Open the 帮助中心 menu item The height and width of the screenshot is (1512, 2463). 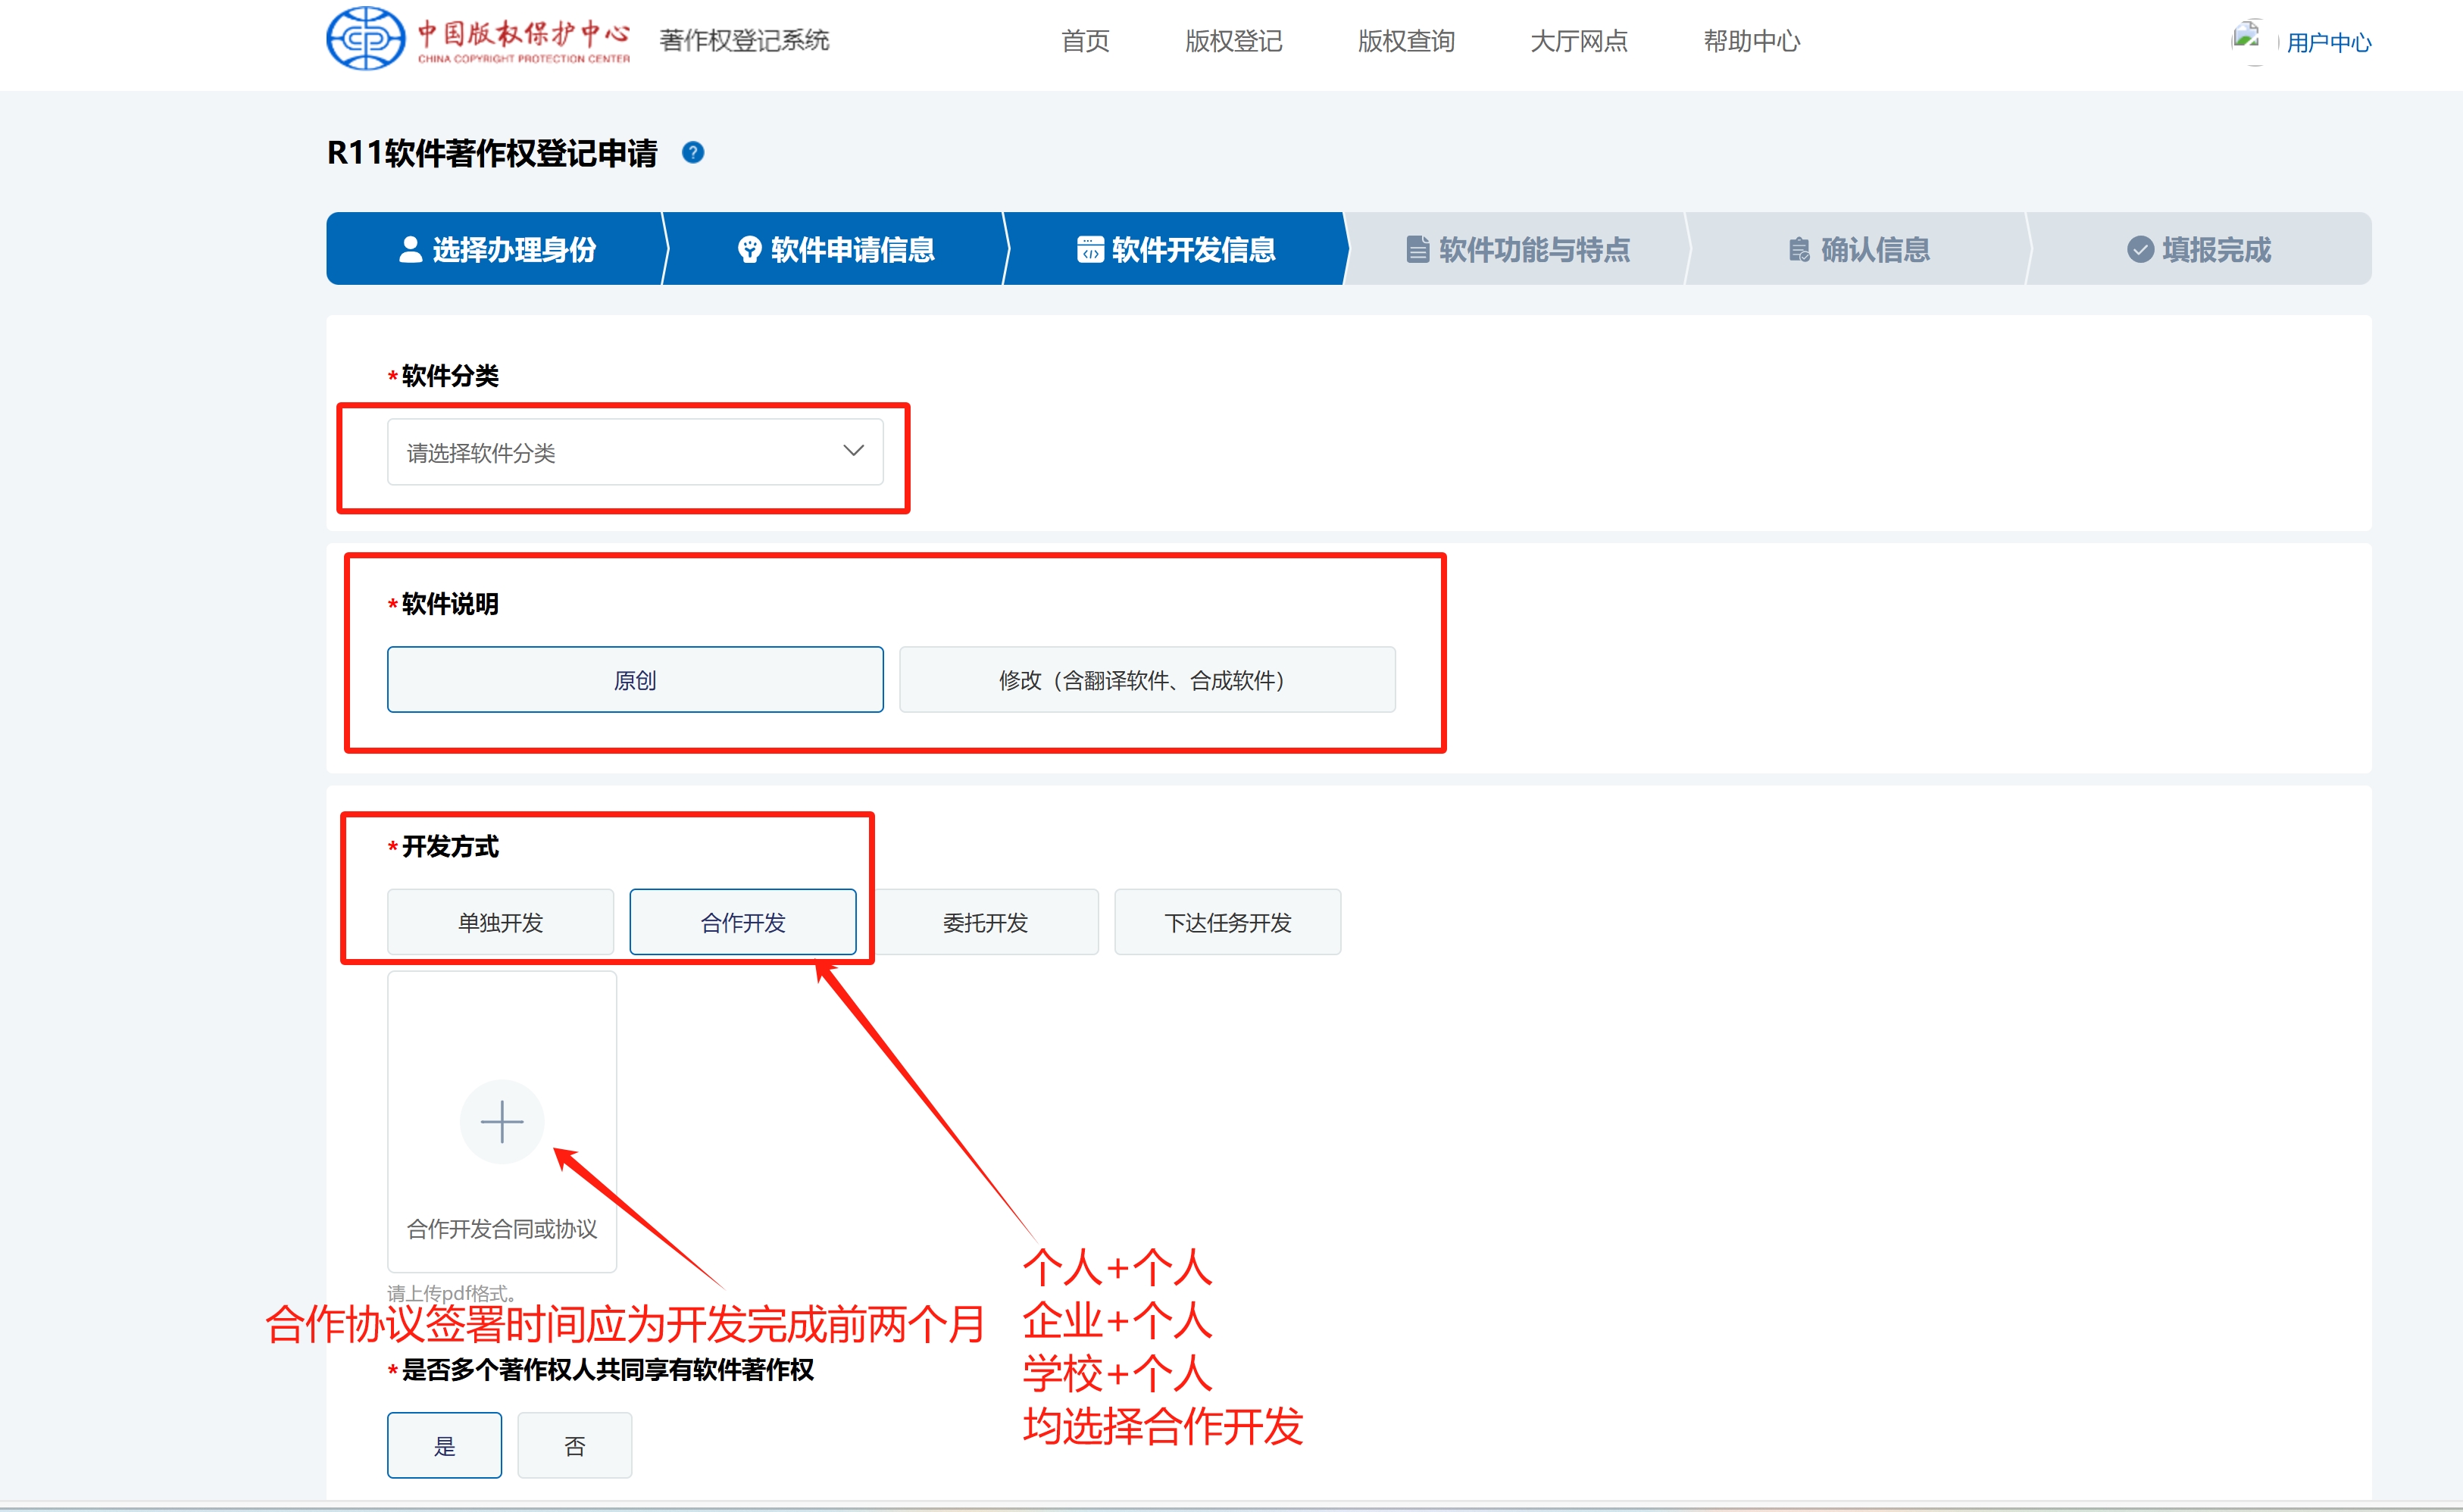pyautogui.click(x=1752, y=41)
